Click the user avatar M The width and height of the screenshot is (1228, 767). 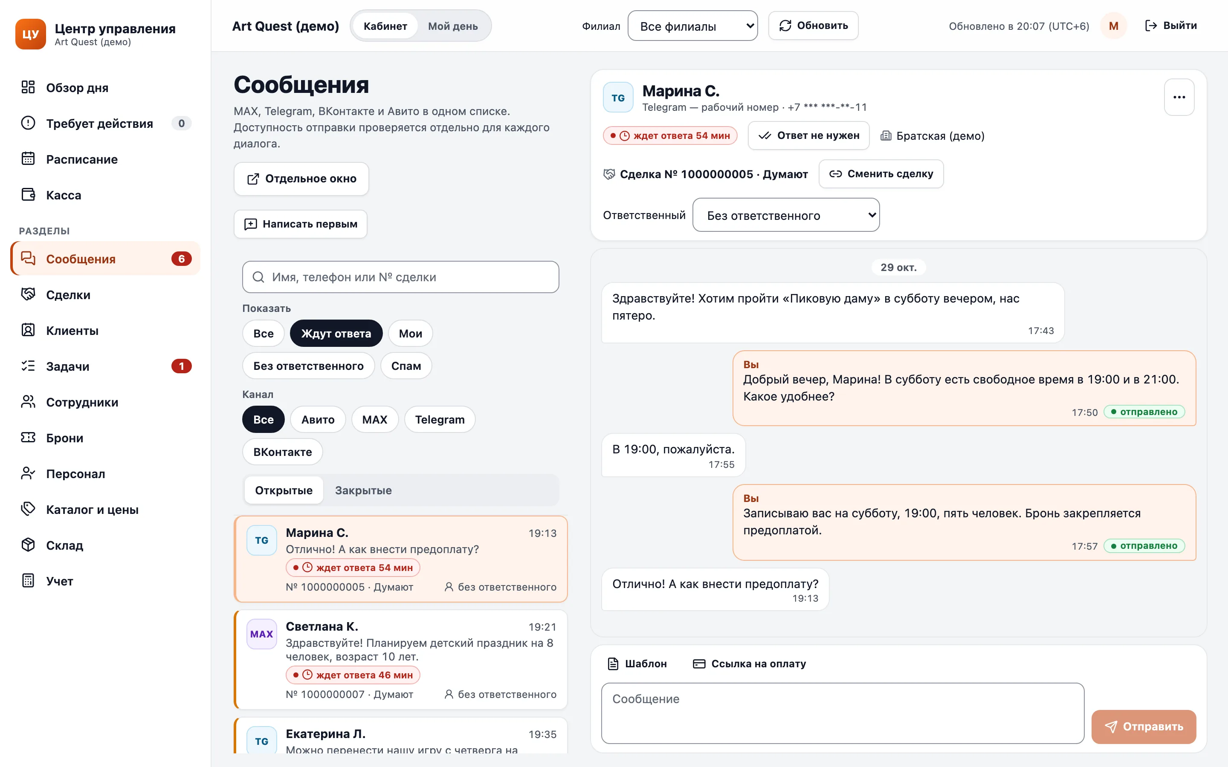tap(1113, 26)
